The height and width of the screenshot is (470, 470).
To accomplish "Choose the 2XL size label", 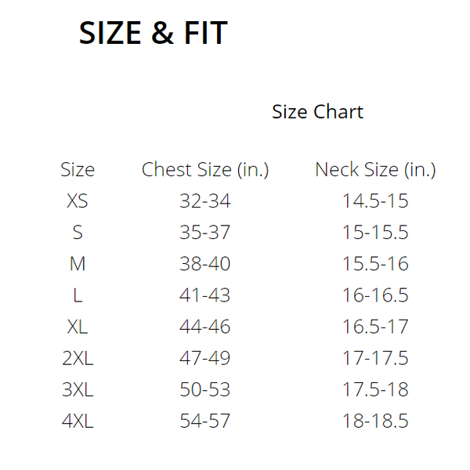I will (x=78, y=358).
